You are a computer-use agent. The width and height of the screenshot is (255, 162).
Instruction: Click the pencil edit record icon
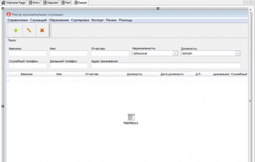click(29, 30)
